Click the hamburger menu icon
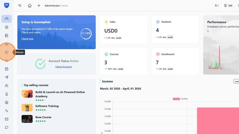 coord(20,6)
